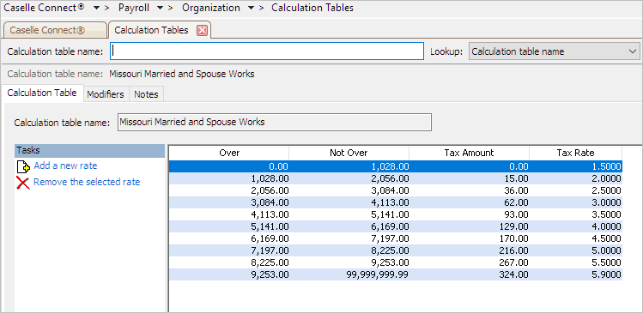Click the Missouri Married and Spouse Works name field

pyautogui.click(x=275, y=122)
